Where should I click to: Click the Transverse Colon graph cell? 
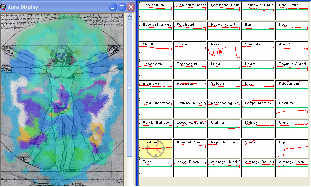[x=190, y=109]
